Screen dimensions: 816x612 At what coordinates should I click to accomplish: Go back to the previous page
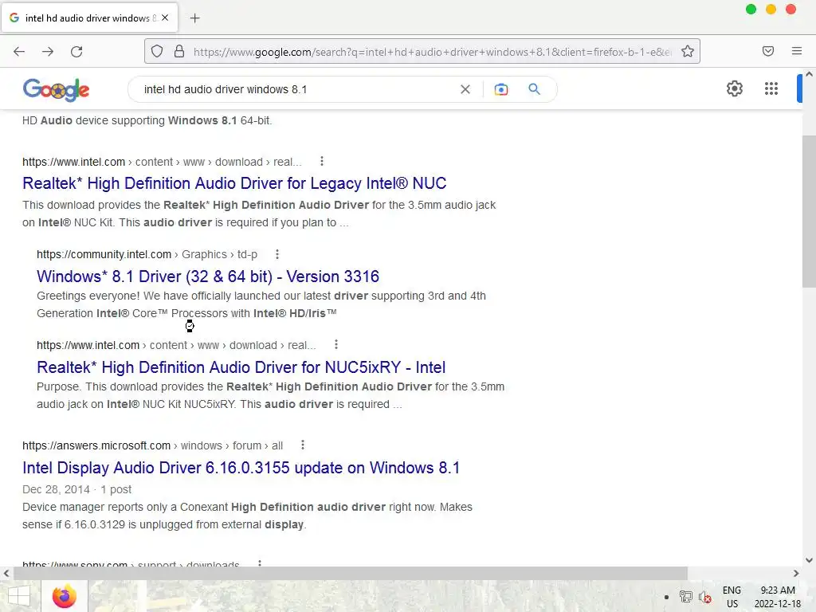point(19,52)
